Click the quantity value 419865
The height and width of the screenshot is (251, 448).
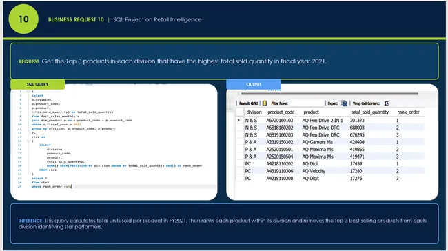[x=357, y=149]
